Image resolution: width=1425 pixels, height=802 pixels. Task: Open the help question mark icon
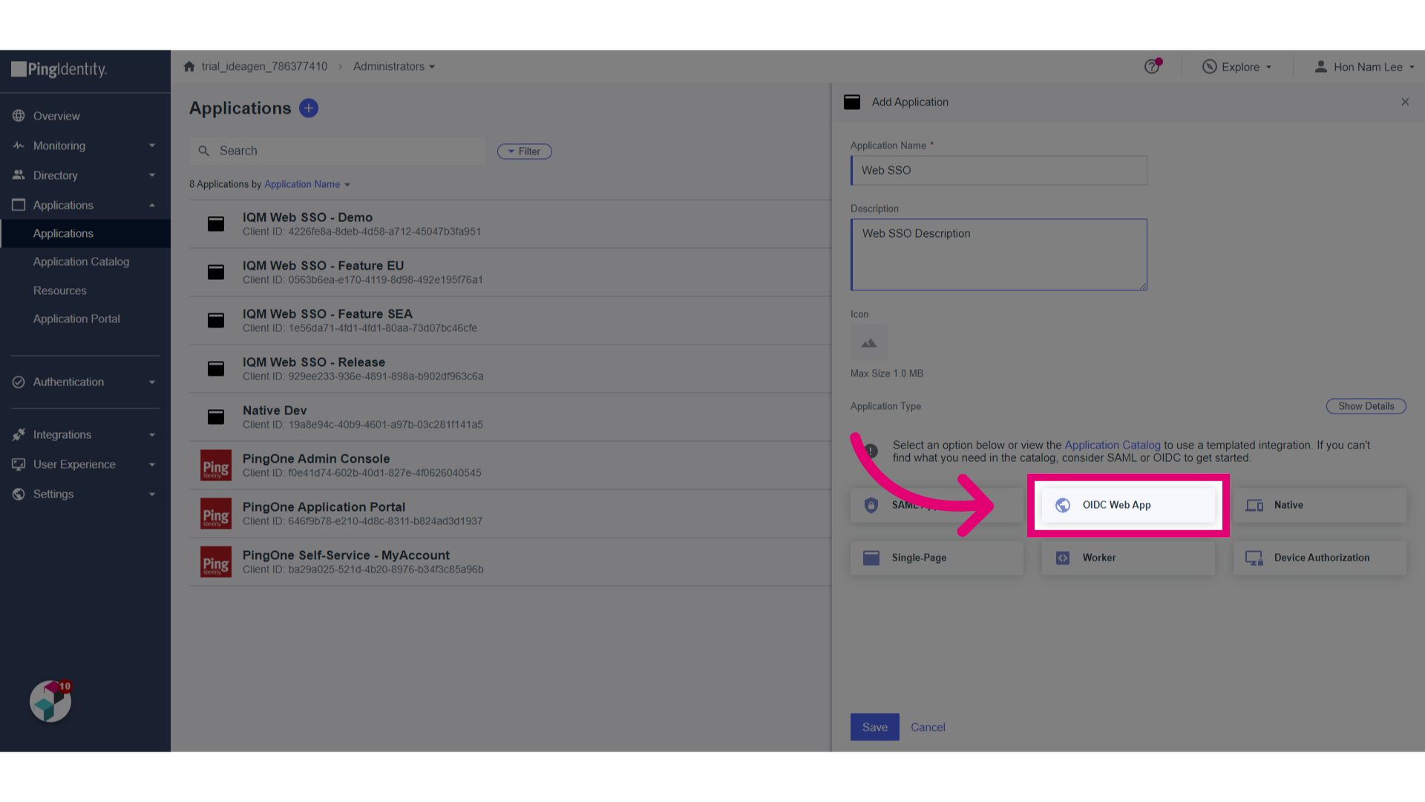click(1152, 67)
